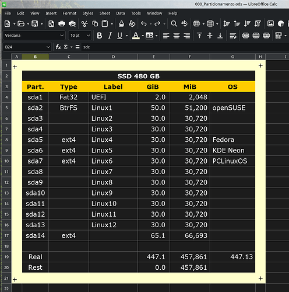Click the formula equals sign button
This screenshot has width=289, height=292.
point(77,47)
